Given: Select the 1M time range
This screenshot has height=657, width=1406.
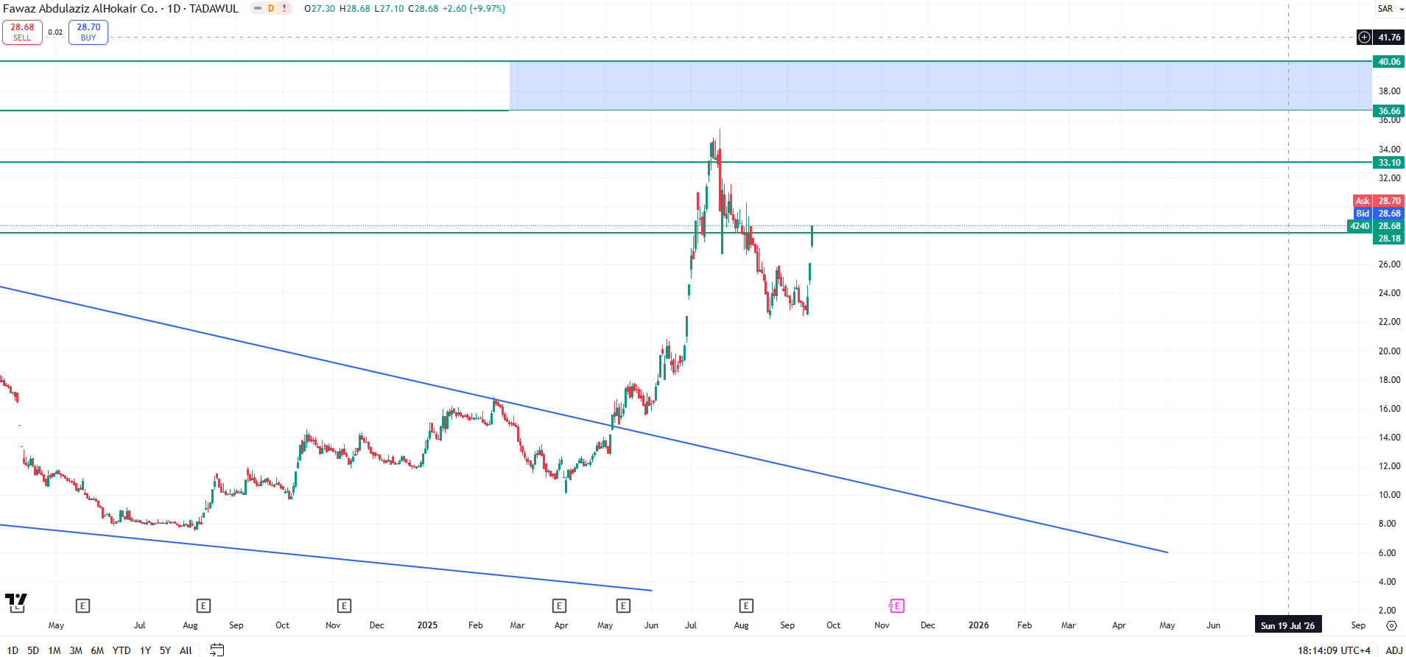Looking at the screenshot, I should tap(55, 650).
